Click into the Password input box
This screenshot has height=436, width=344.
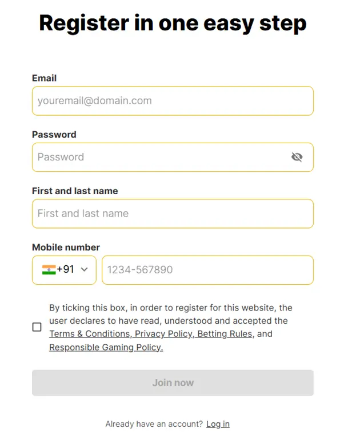pyautogui.click(x=173, y=158)
